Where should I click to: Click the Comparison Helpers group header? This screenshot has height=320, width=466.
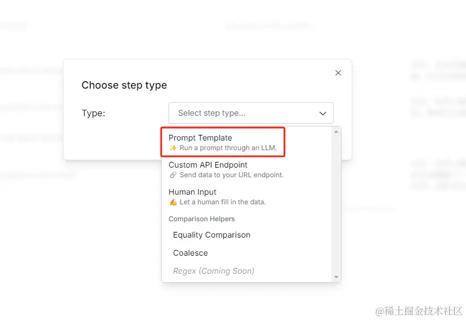coord(201,219)
